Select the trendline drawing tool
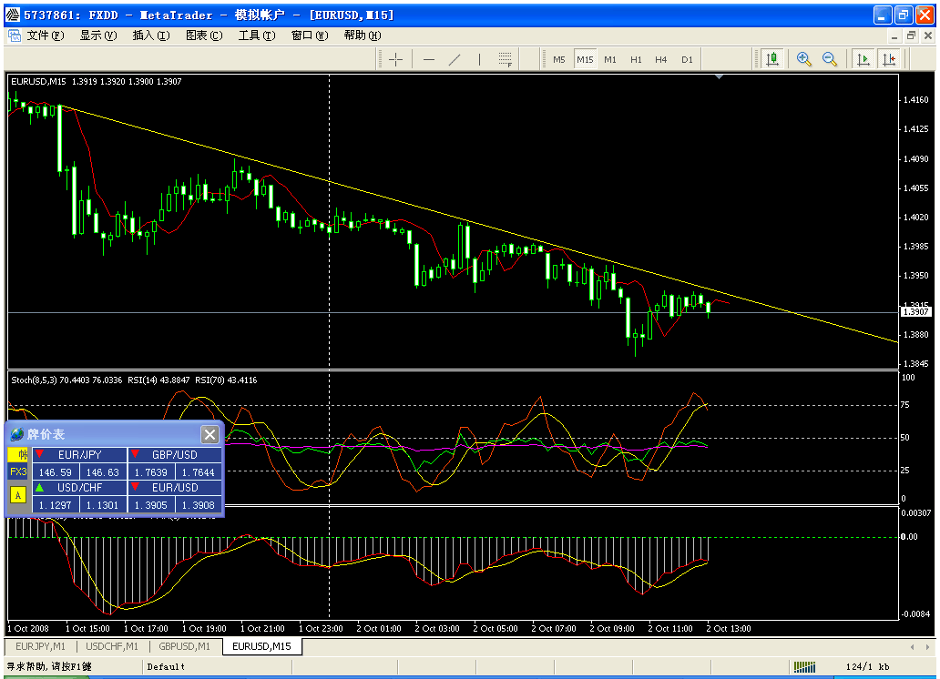The width and height of the screenshot is (940, 679). (455, 59)
